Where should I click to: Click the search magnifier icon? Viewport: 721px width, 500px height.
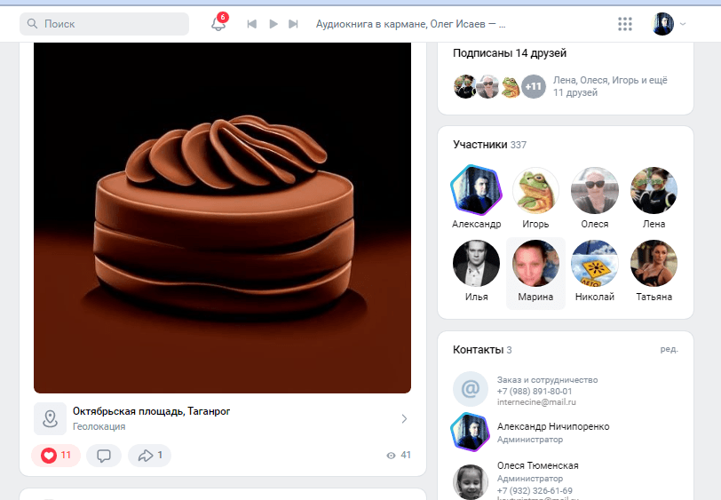pos(32,23)
